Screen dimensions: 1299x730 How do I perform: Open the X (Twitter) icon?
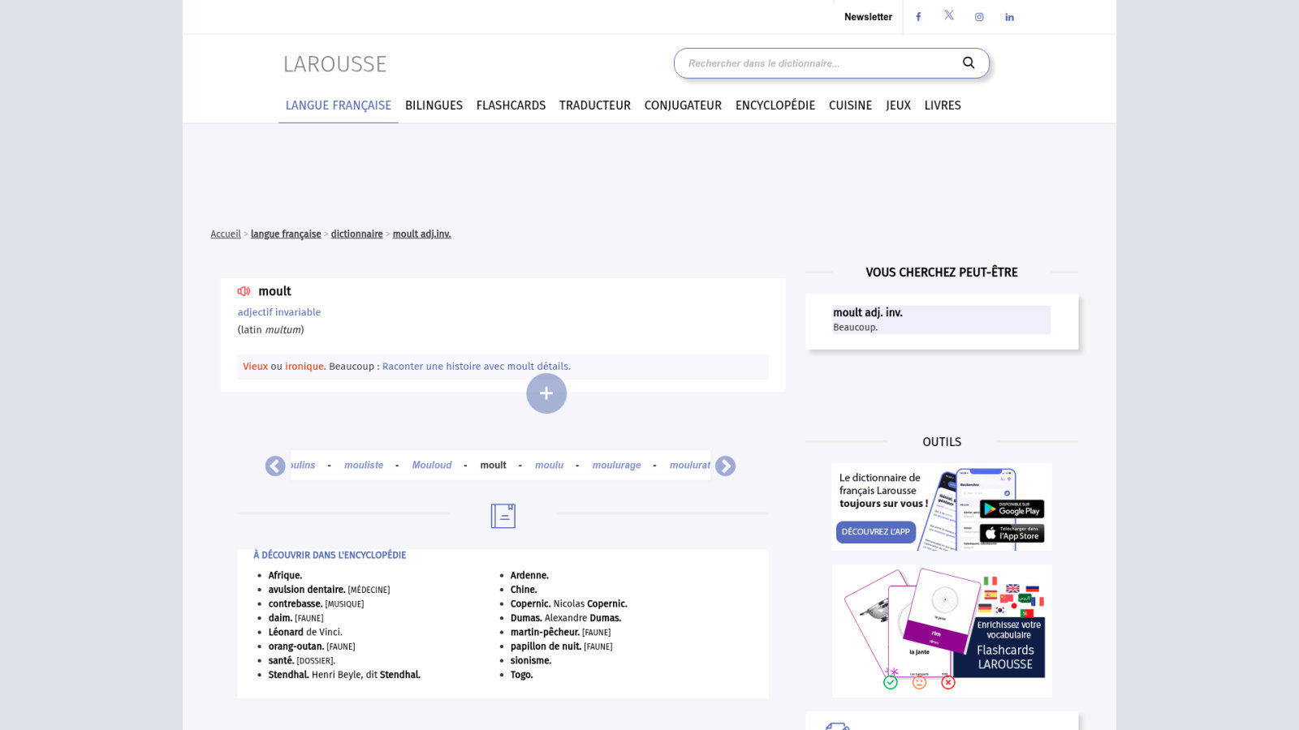949,15
